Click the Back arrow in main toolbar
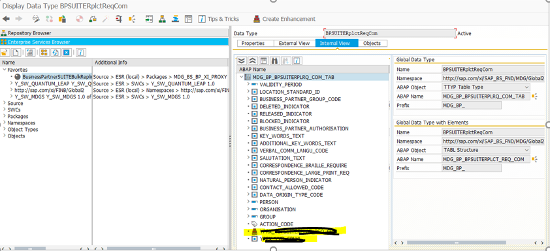 [6, 19]
